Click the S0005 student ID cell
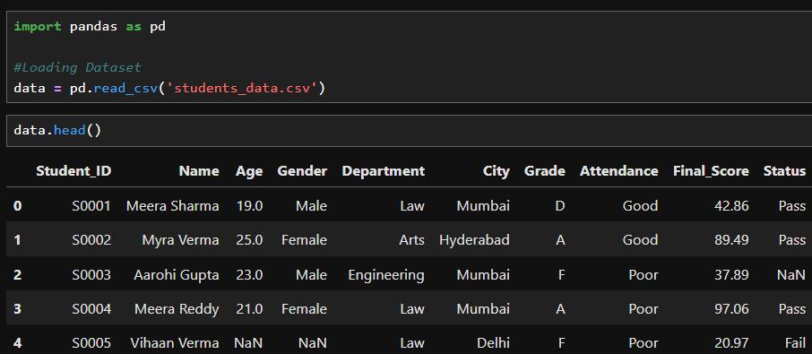The height and width of the screenshot is (354, 812). coord(91,343)
